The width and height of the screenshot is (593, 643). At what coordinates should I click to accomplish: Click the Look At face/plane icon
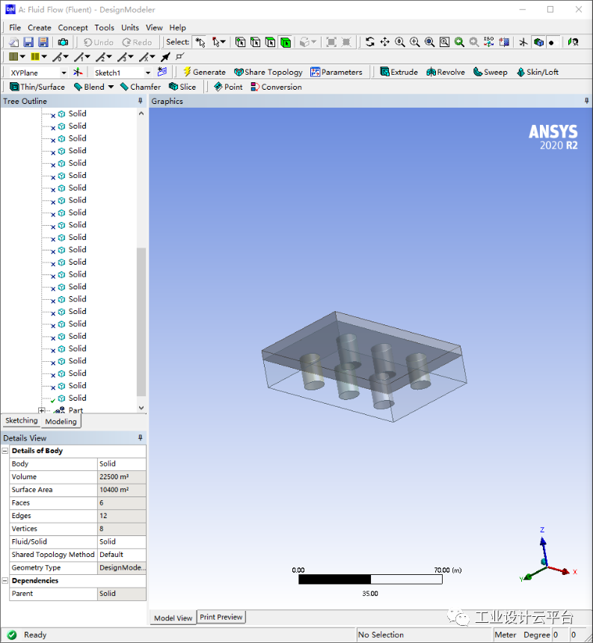coord(504,42)
